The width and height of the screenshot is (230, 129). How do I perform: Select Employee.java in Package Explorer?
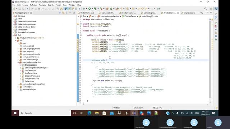click(31, 65)
